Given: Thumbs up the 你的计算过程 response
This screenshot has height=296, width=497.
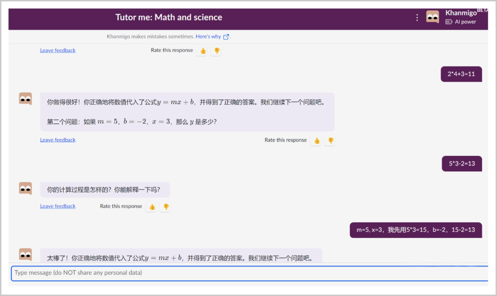Looking at the screenshot, I should point(152,207).
